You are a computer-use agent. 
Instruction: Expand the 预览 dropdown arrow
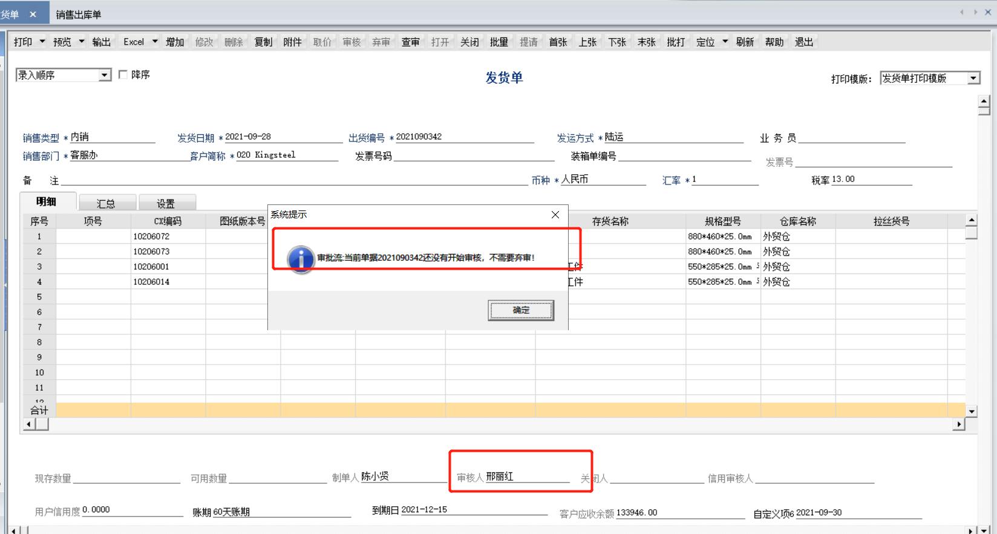[82, 42]
